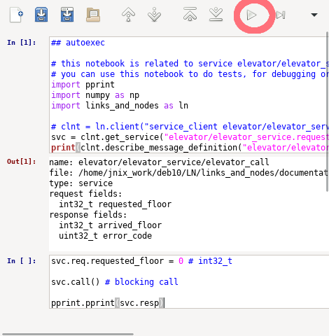Click the vertical scrollbar on the right
329x336 pixels.
pyautogui.click(x=327, y=112)
